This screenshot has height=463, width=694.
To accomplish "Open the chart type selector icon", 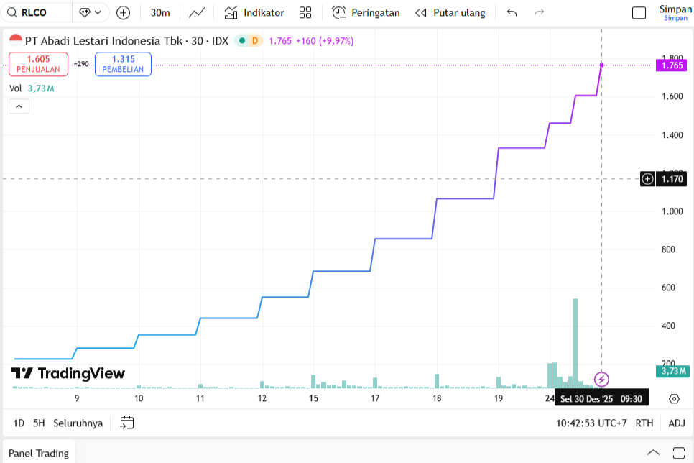I will click(x=196, y=12).
